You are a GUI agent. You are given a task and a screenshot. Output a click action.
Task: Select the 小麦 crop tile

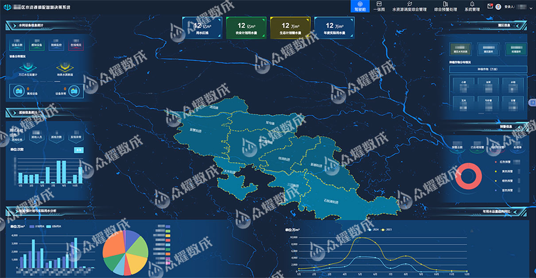coord(463,85)
